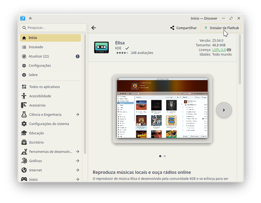Click the update icon beside Atualizar
Viewport: 261px width, 203px height.
(24, 56)
